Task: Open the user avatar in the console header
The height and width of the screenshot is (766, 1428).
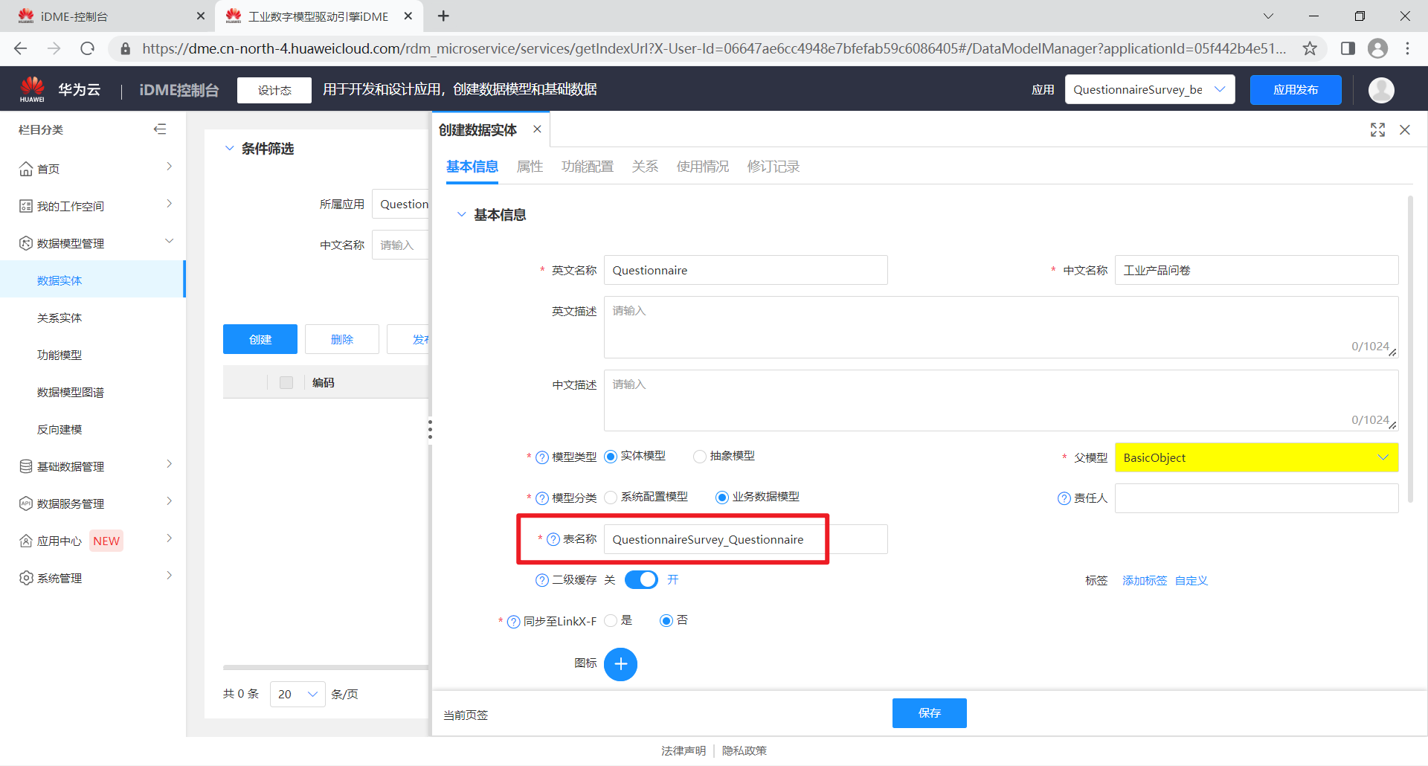Action: tap(1381, 90)
